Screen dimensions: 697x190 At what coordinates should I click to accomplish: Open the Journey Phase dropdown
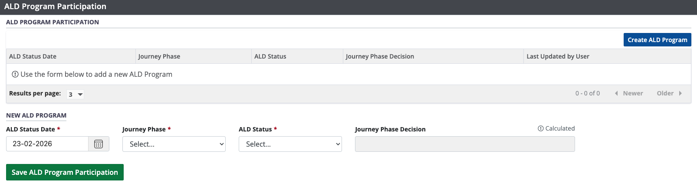coord(174,144)
